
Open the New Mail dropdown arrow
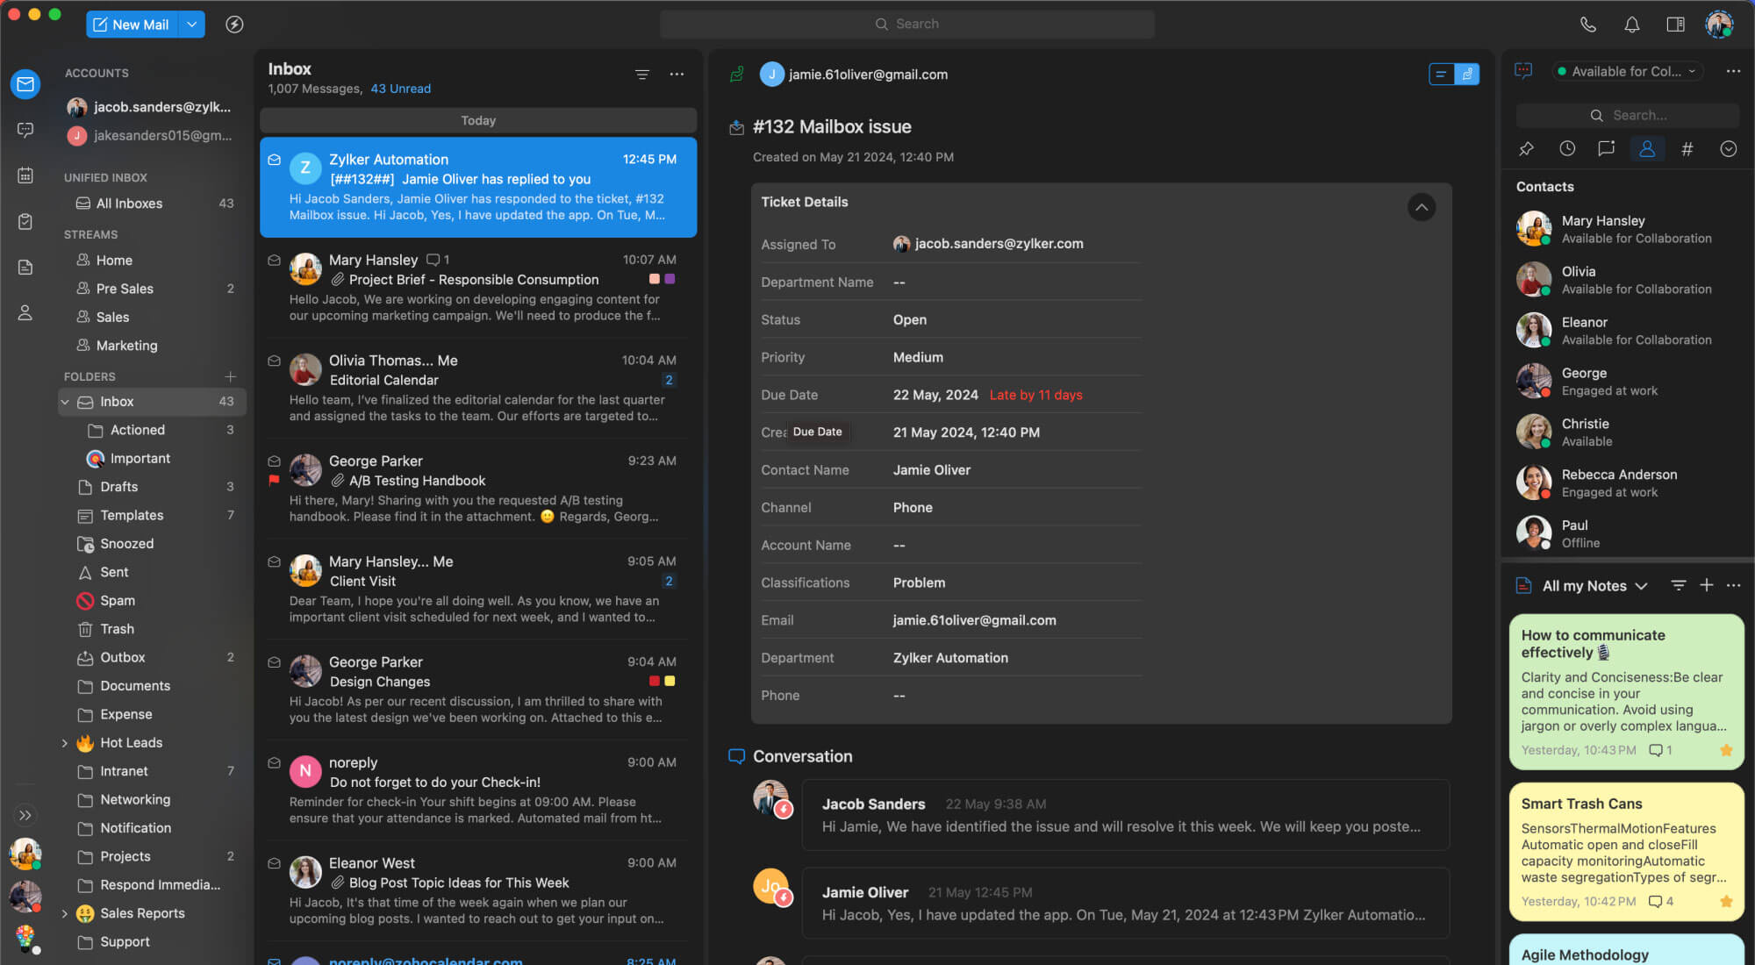pos(191,25)
